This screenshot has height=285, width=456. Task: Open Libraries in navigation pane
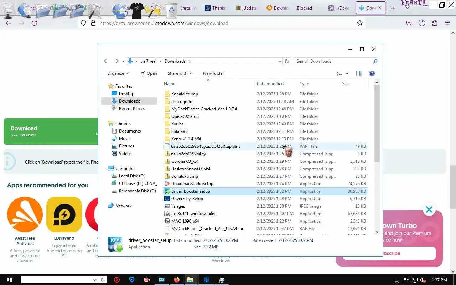coord(123,124)
